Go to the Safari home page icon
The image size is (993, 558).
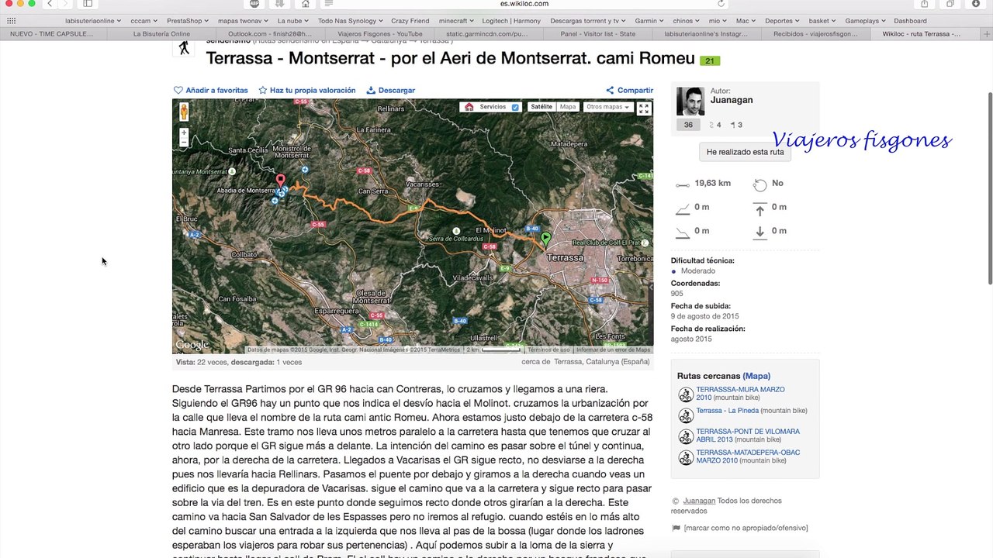point(306,4)
